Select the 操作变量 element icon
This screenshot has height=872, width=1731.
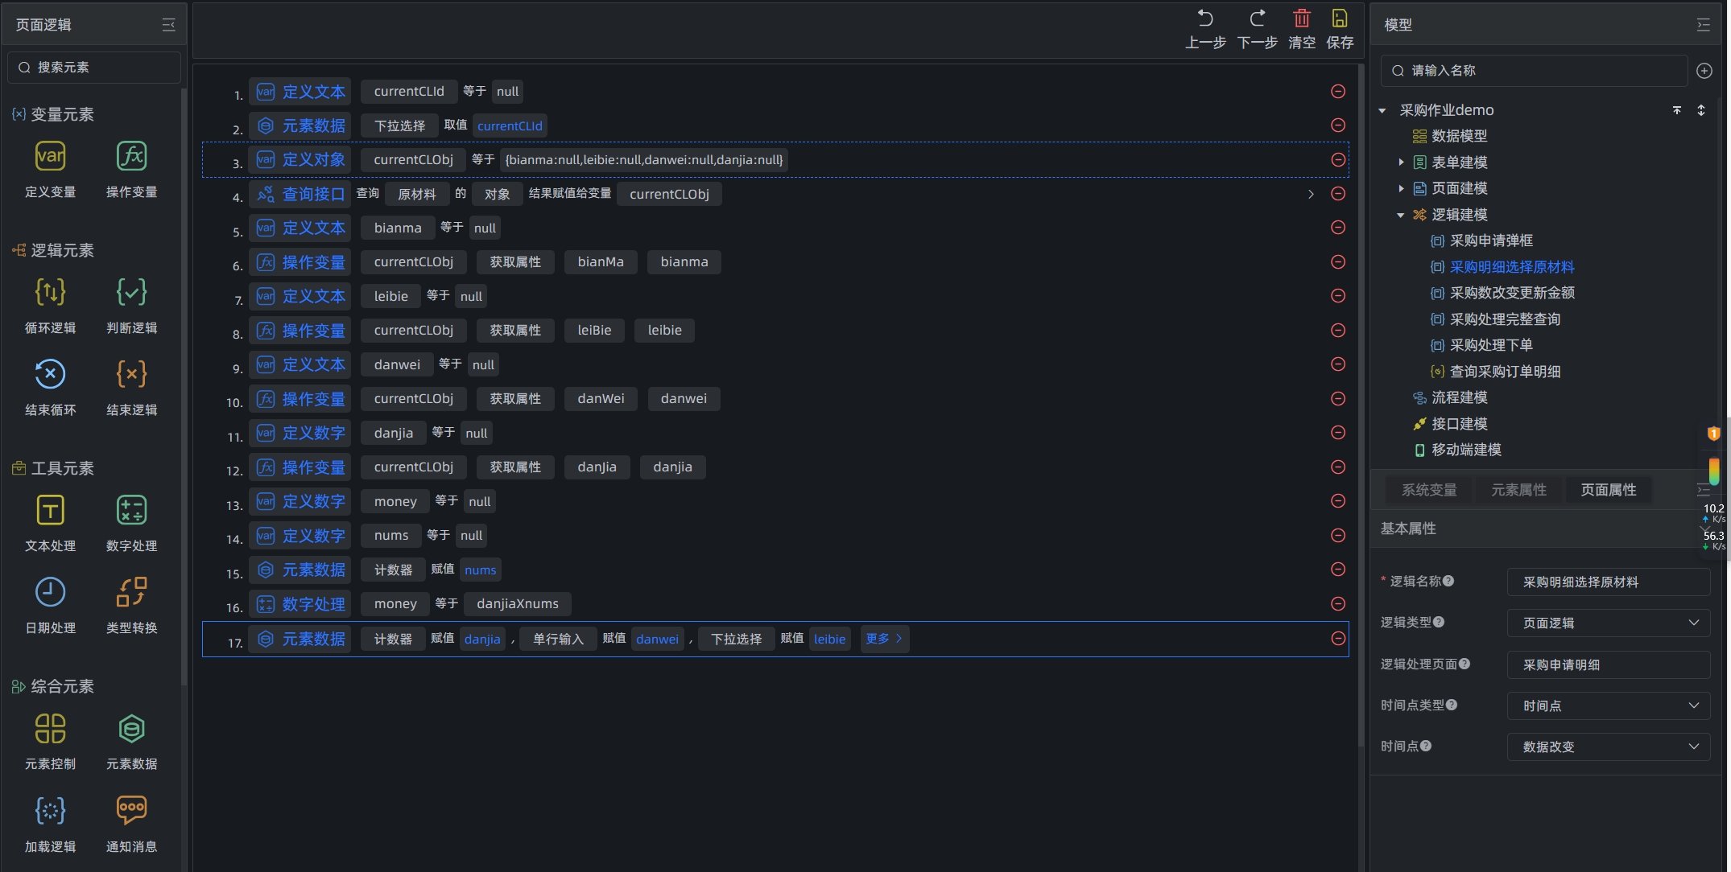point(131,156)
